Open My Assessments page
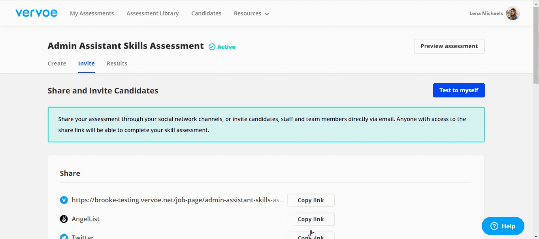The height and width of the screenshot is (239, 539). click(92, 13)
